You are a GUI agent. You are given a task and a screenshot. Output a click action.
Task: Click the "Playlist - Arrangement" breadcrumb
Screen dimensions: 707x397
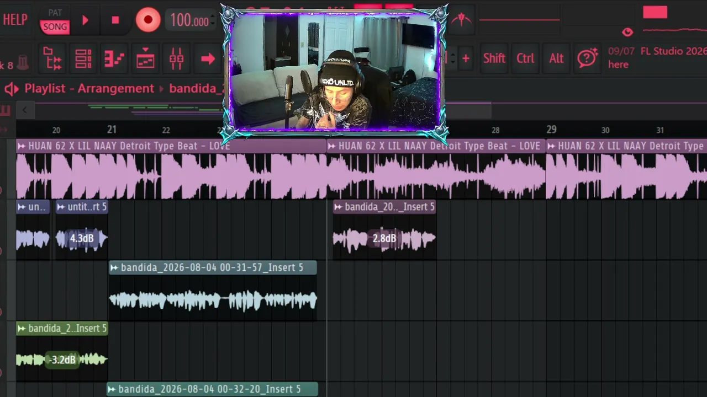[89, 89]
